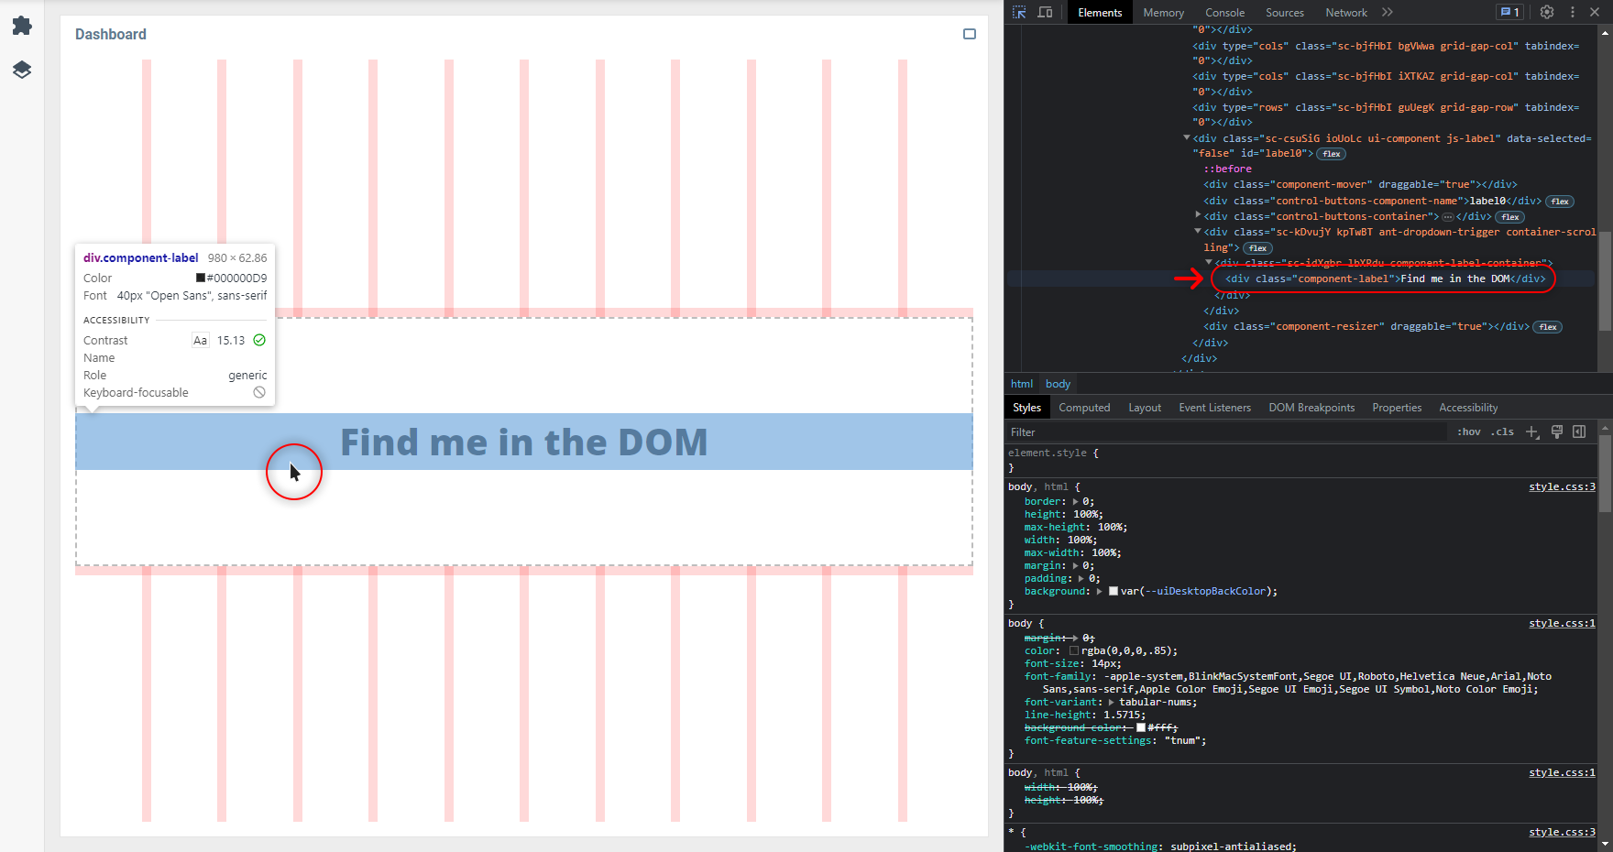Open DevTools settings gear

[x=1547, y=12]
